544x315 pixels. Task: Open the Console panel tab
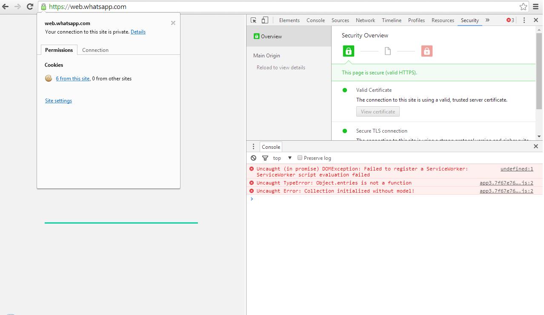coord(315,20)
